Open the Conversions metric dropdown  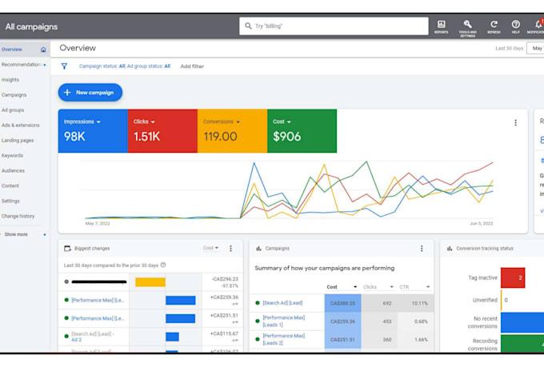point(222,122)
